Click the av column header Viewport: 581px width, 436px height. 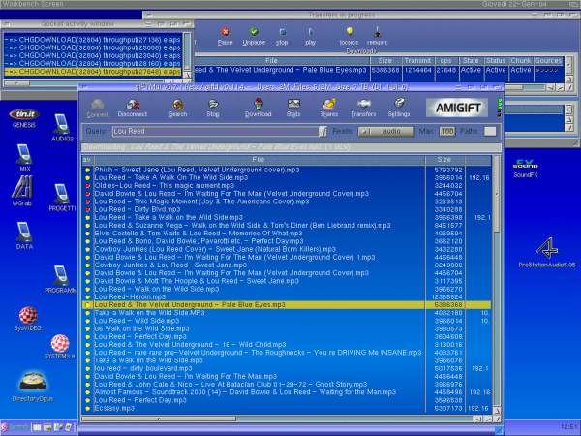[87, 160]
